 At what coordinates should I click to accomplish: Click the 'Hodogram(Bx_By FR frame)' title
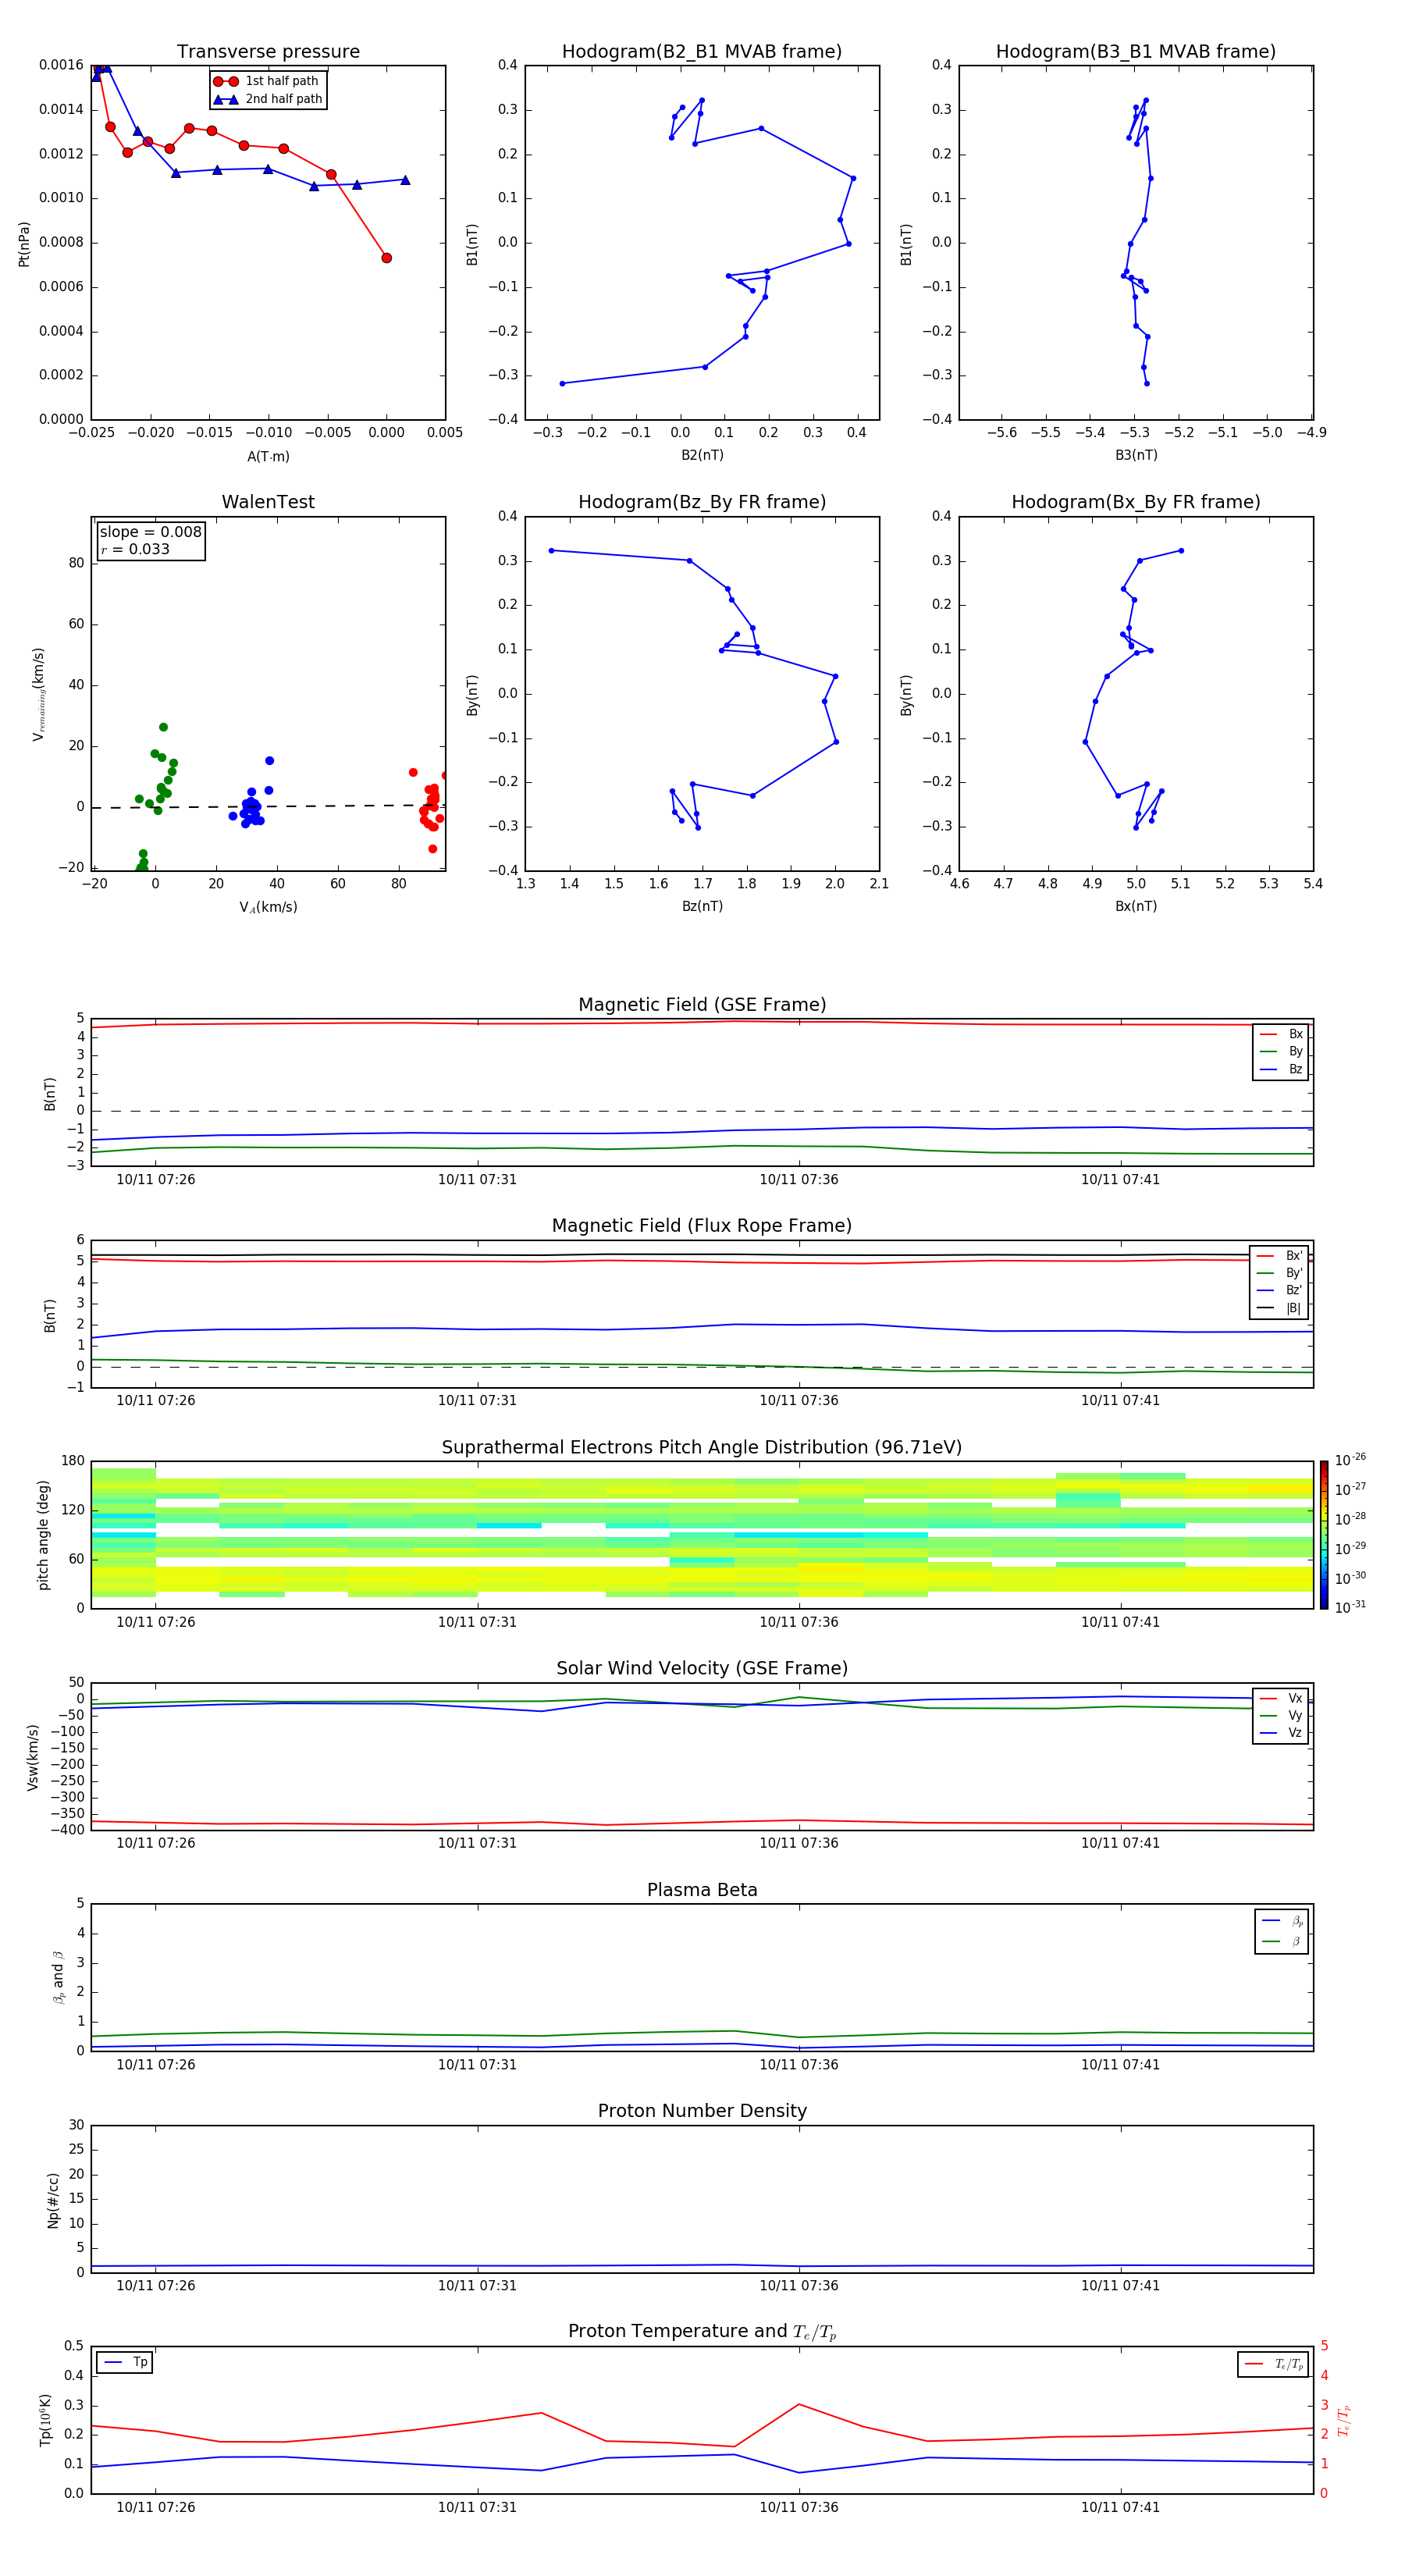coord(1135,502)
